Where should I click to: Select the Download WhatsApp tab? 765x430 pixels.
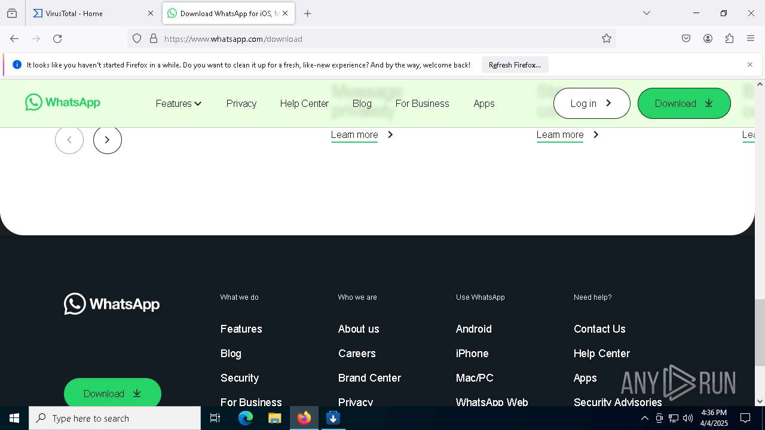coord(228,13)
